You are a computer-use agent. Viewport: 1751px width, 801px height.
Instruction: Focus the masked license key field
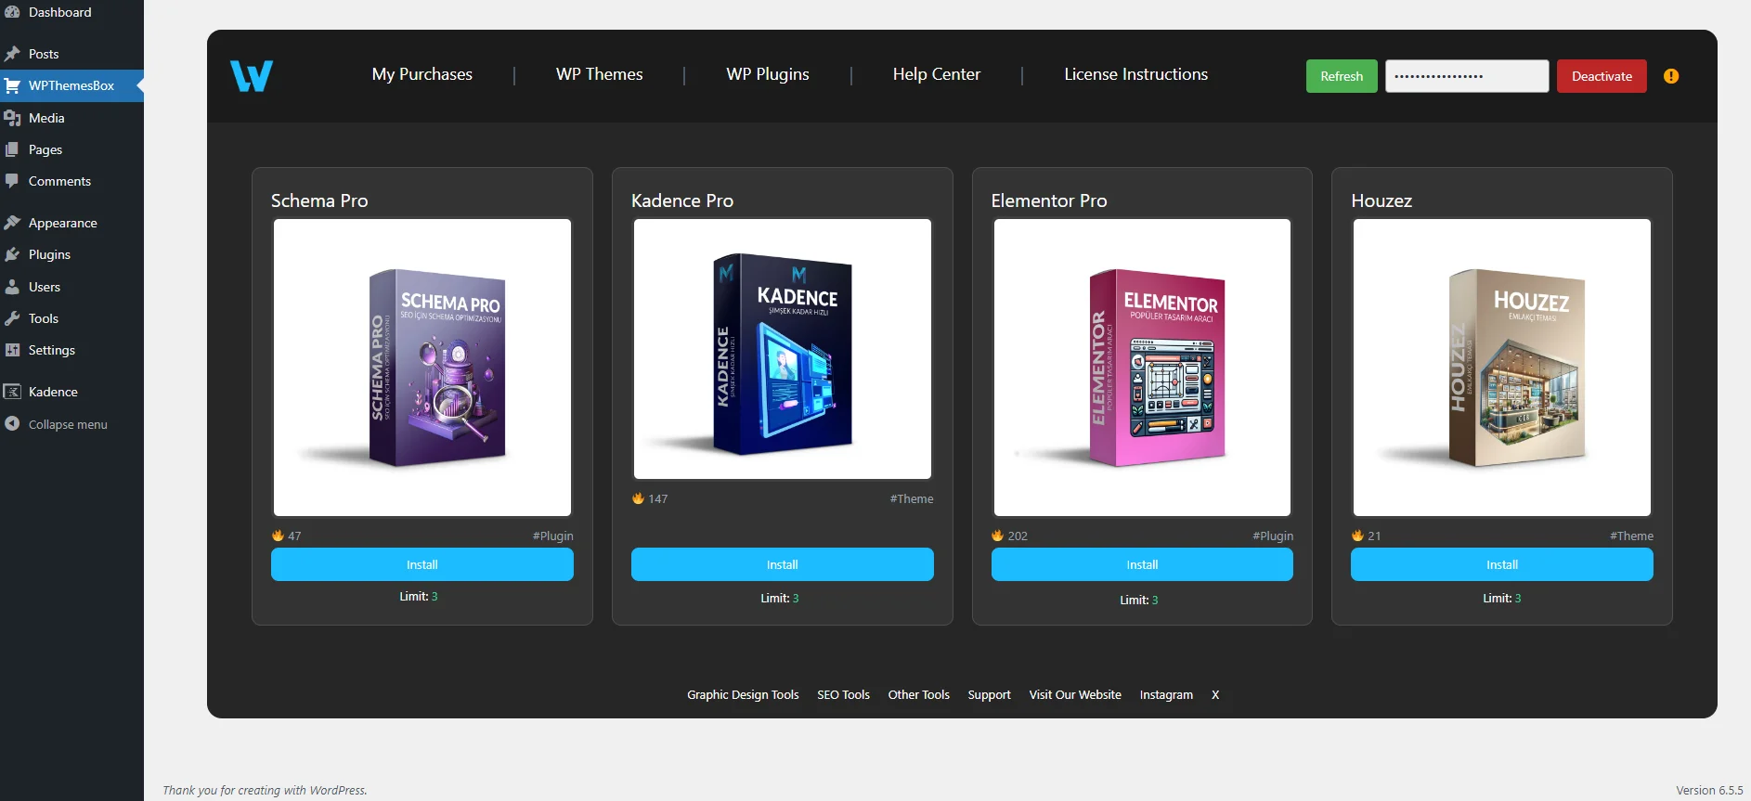pos(1467,76)
